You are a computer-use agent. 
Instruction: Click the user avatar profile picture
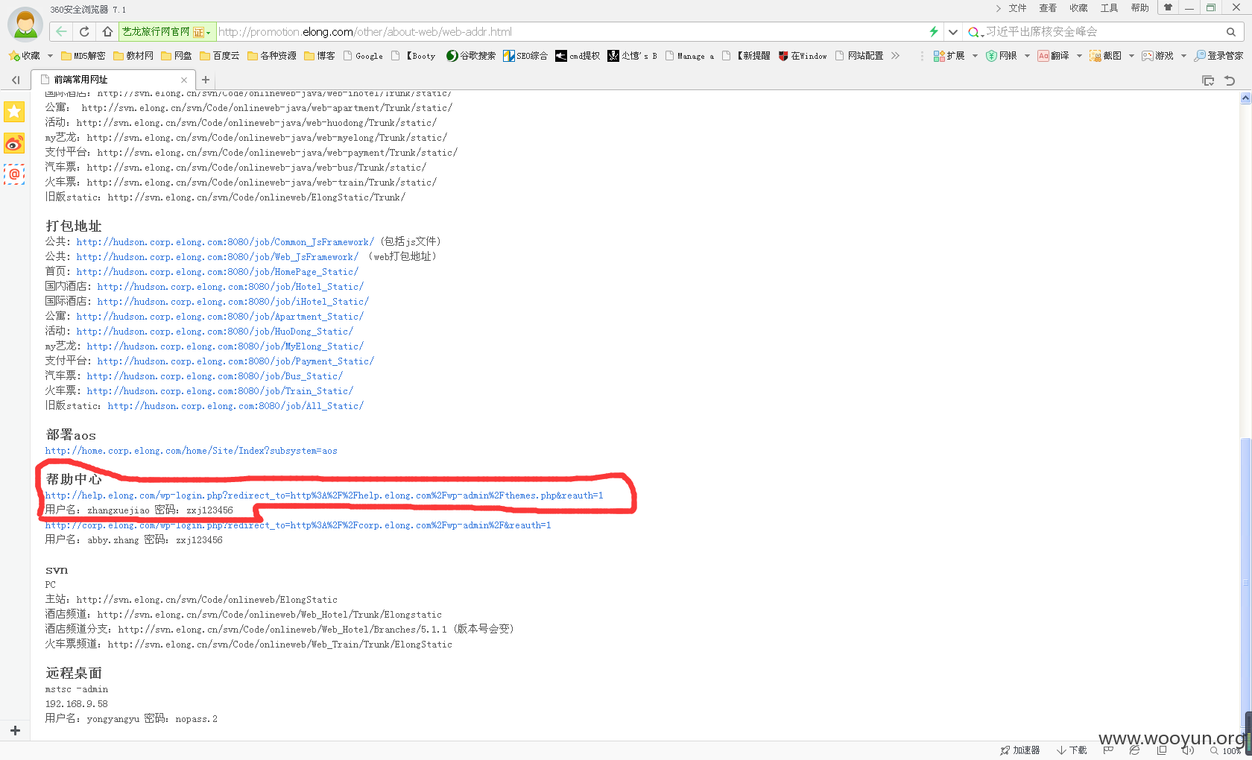(x=25, y=24)
